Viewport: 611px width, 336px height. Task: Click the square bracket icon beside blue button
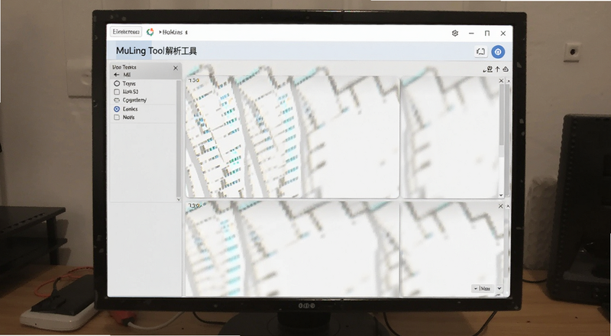(x=481, y=52)
